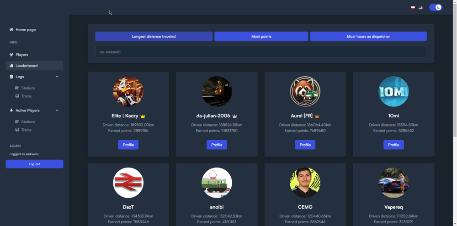
Task: Click da-julian-2006 train avatar
Action: click(x=217, y=91)
